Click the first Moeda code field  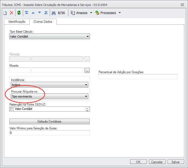[20, 70]
